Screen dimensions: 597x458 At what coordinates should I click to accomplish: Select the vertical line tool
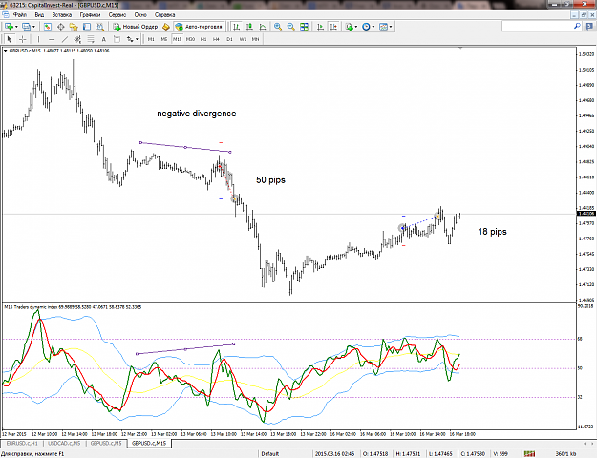(x=38, y=39)
